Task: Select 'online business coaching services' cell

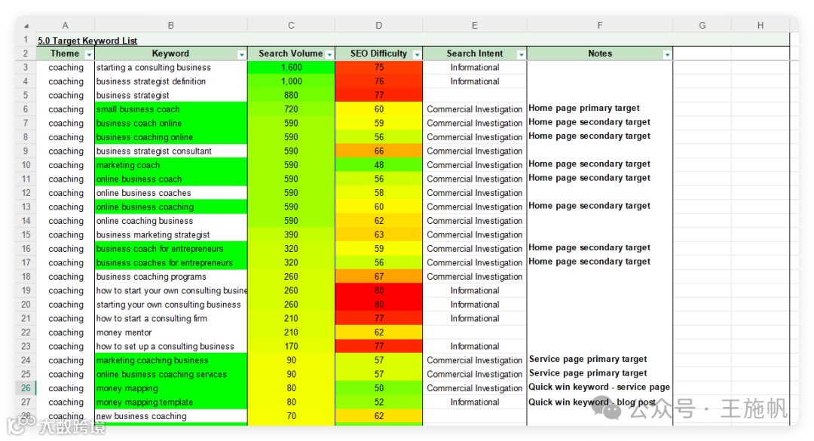Action: tap(171, 375)
